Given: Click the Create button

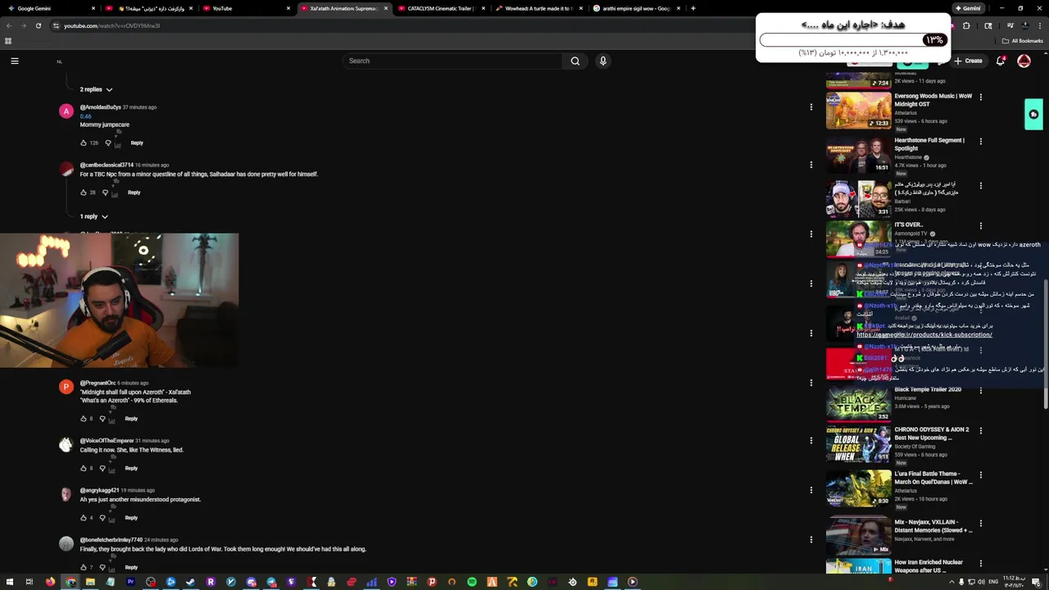Looking at the screenshot, I should (x=968, y=61).
